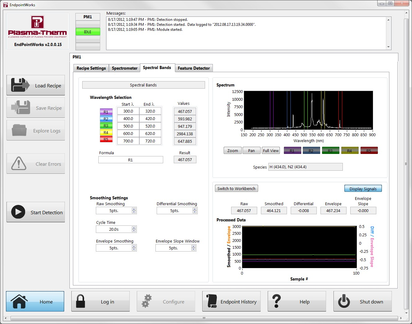Click Switch to Workbench button
This screenshot has height=324, width=412.
tap(236, 188)
